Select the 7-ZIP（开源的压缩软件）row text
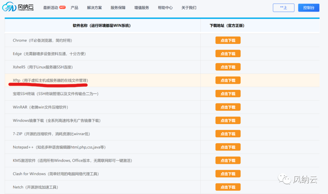 51,134
